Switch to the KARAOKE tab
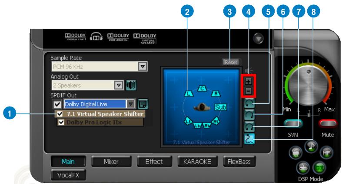The image size is (342, 184). tap(197, 162)
